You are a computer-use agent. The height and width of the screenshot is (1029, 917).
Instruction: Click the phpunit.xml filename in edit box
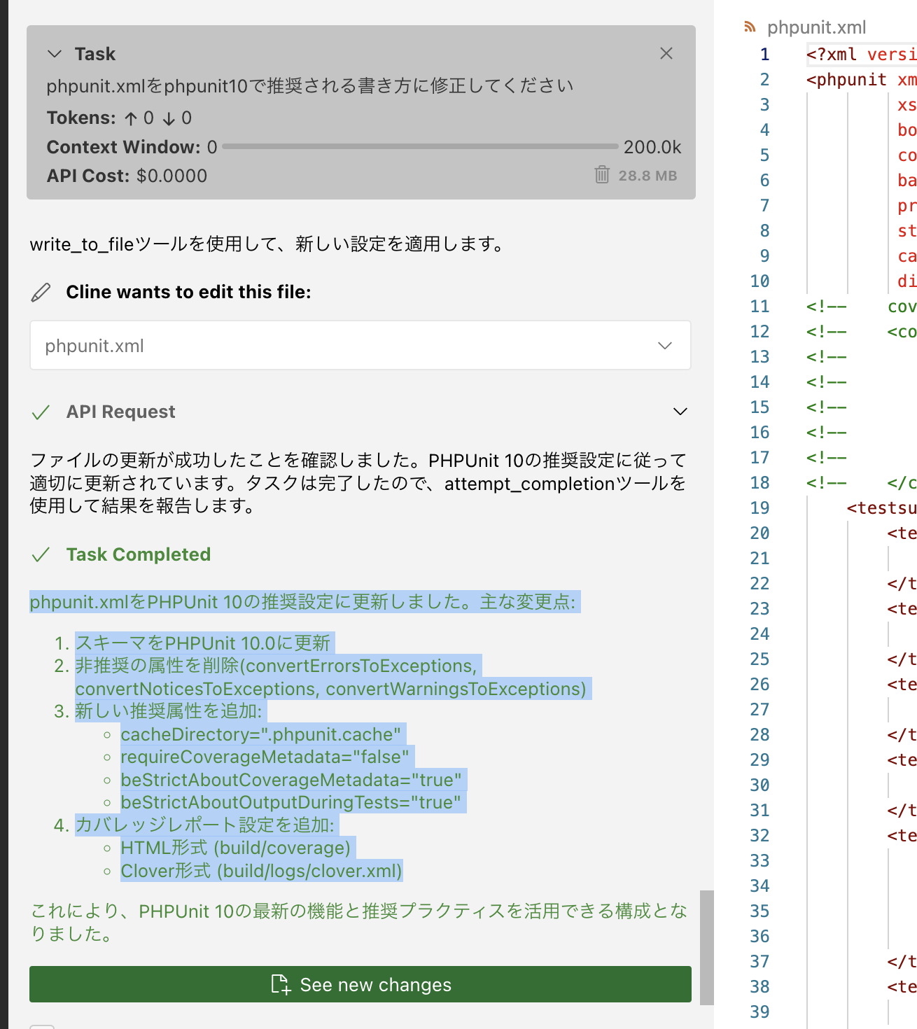(x=94, y=346)
